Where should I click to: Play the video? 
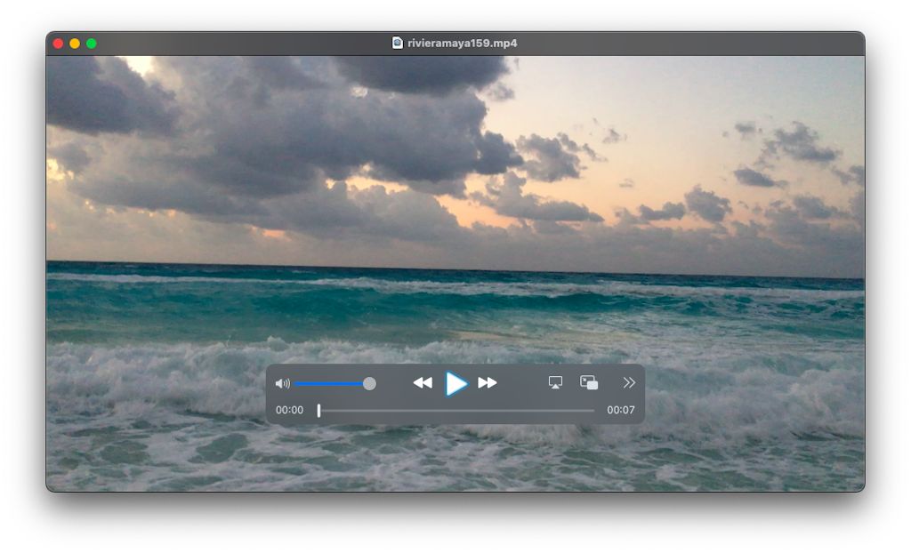(x=456, y=383)
